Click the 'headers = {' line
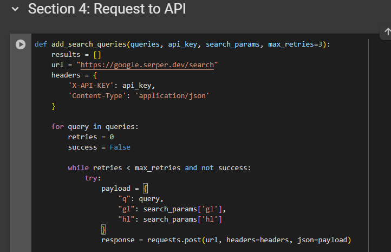 (x=74, y=75)
